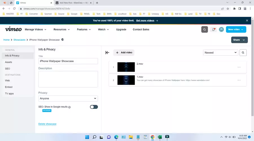Open the MASTER bookmarks folder

8,14
